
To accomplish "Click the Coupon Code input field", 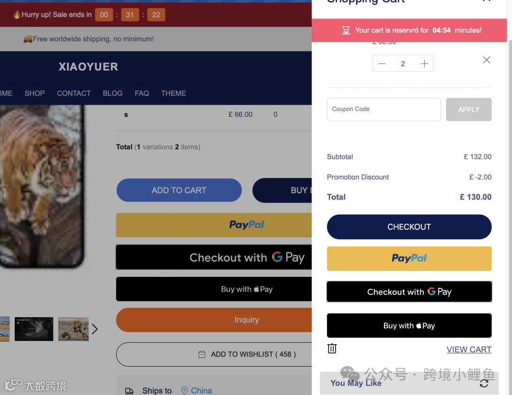I will tap(384, 110).
